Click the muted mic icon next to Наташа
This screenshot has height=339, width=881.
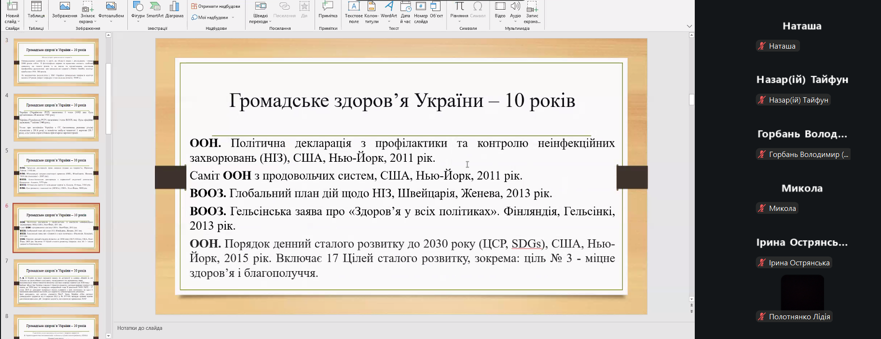[762, 46]
